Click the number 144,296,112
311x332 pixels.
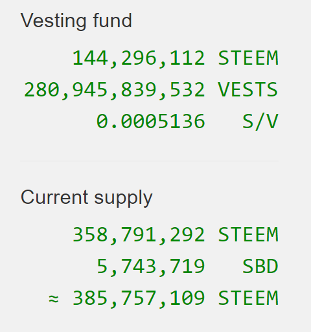click(x=139, y=58)
